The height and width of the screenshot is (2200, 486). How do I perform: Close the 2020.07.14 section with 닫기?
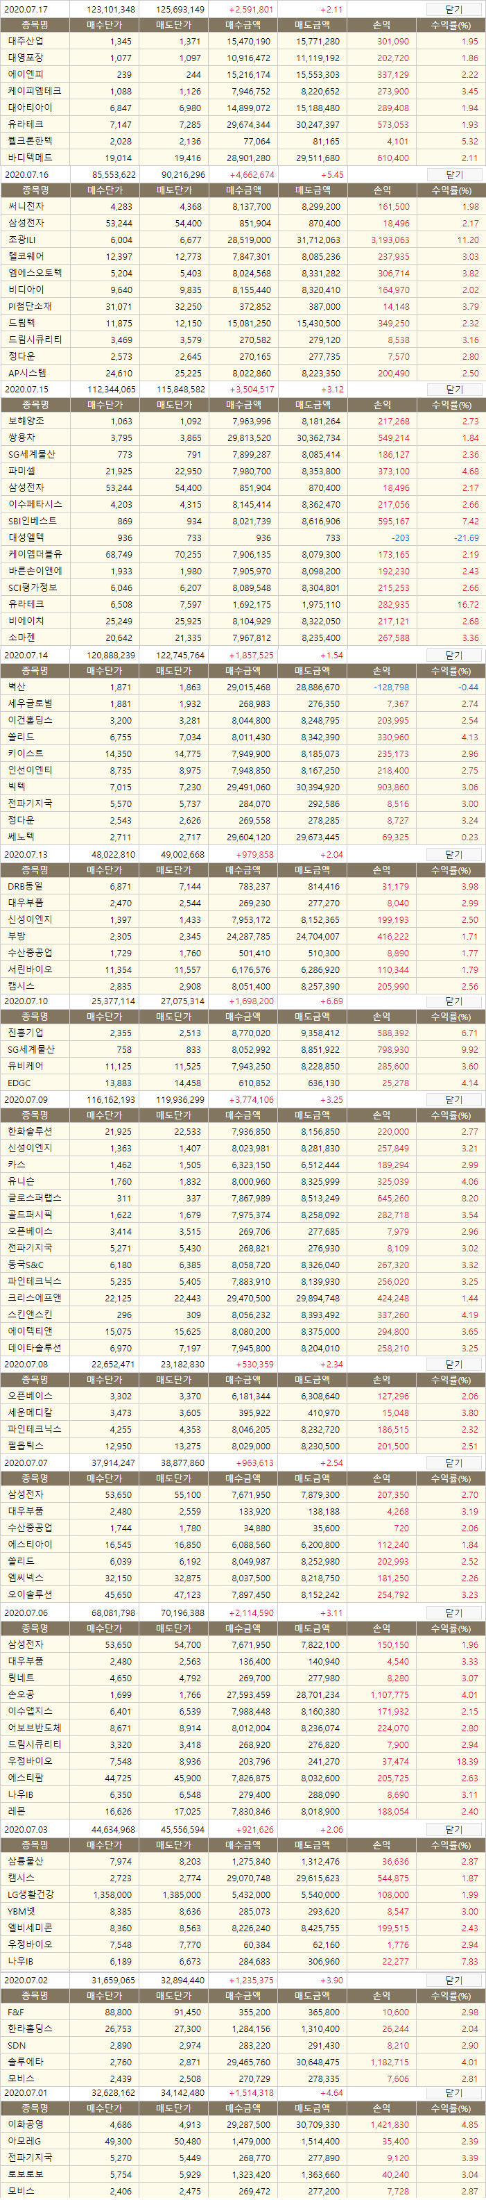pyautogui.click(x=454, y=655)
